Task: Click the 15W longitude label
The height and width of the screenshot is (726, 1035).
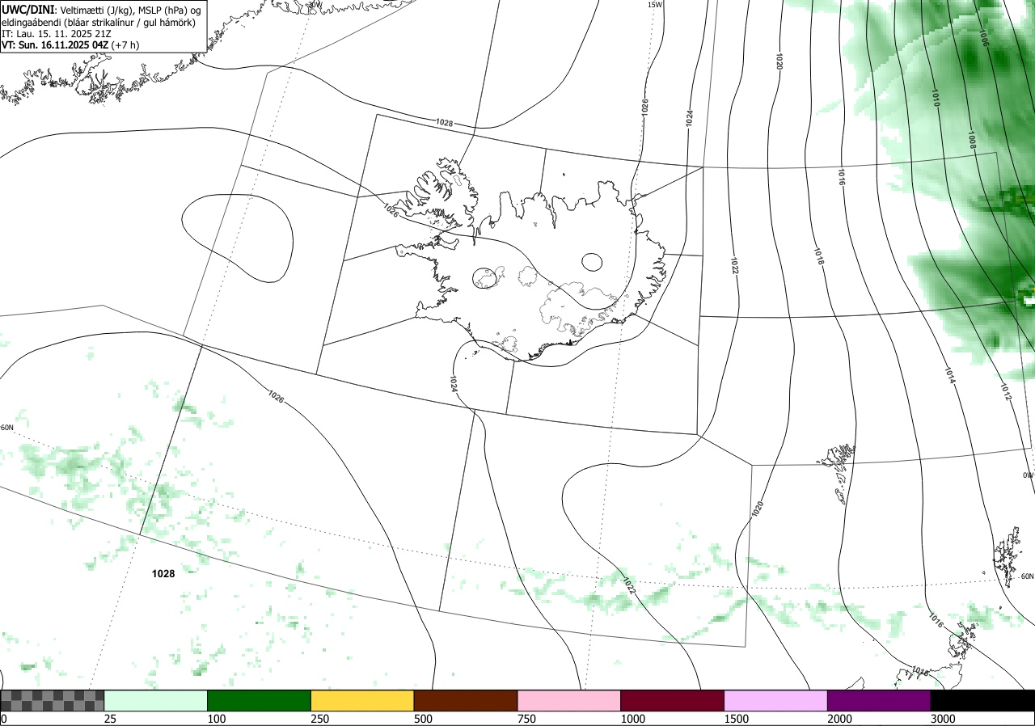Action: (655, 5)
